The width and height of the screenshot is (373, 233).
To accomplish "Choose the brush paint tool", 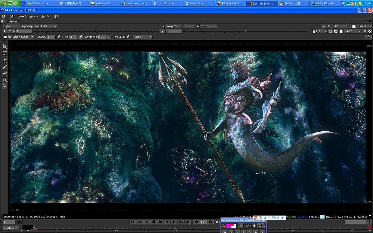I will click(5, 66).
